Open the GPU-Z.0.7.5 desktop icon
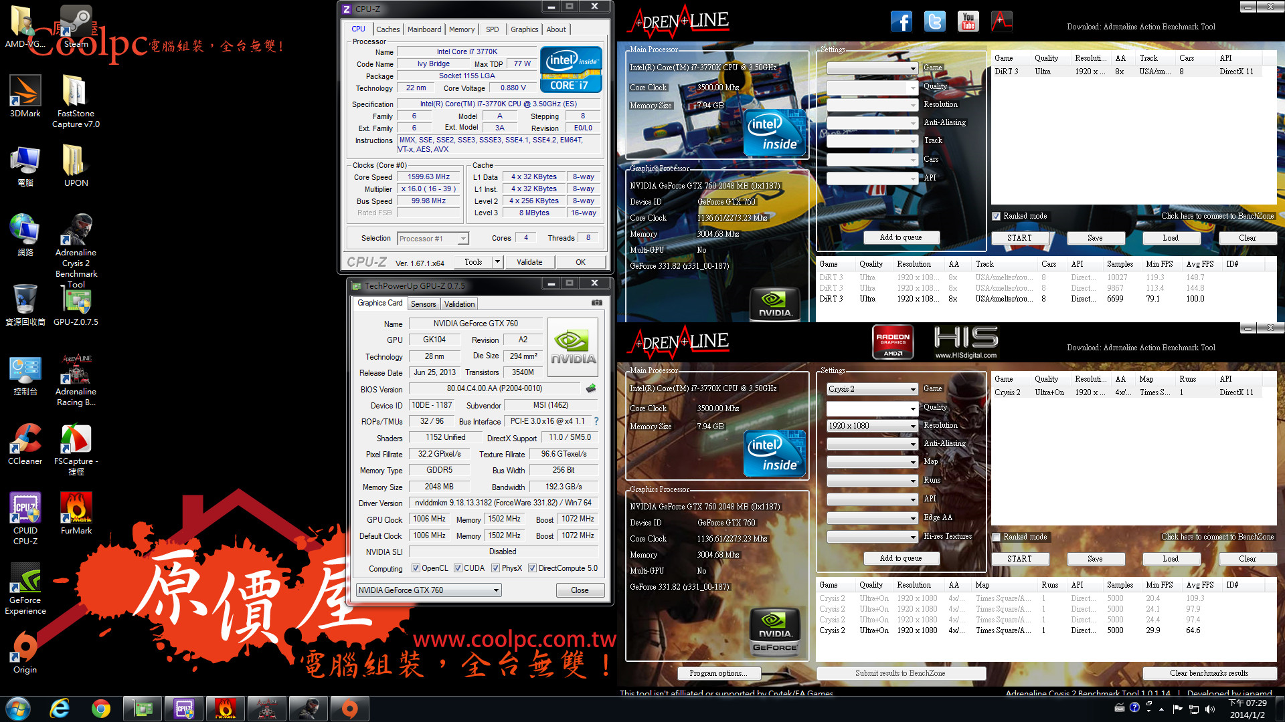This screenshot has height=722, width=1285. coord(76,305)
